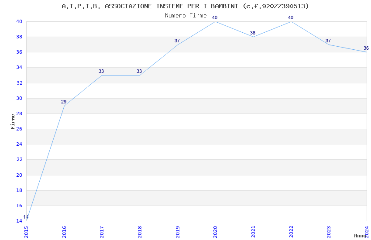The height and width of the screenshot is (240, 371).
Task: Click data label 33 for 2017
Action: click(x=101, y=72)
